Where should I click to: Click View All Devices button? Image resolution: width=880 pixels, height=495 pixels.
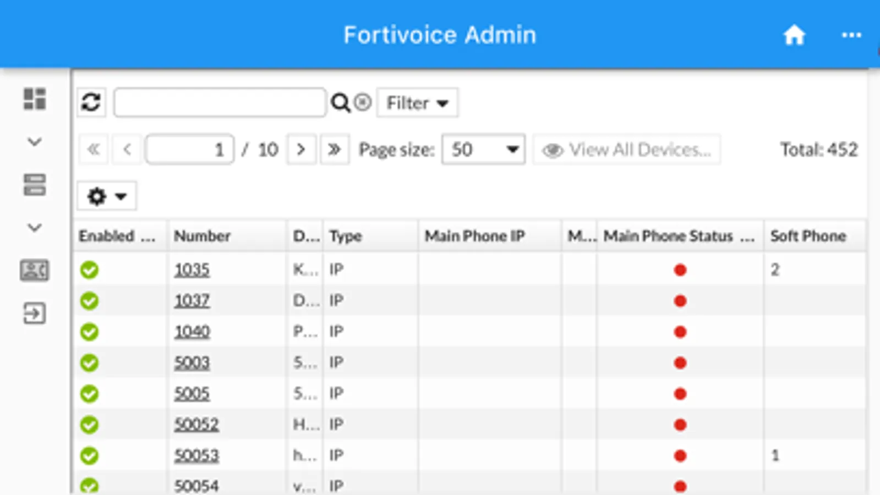point(626,150)
